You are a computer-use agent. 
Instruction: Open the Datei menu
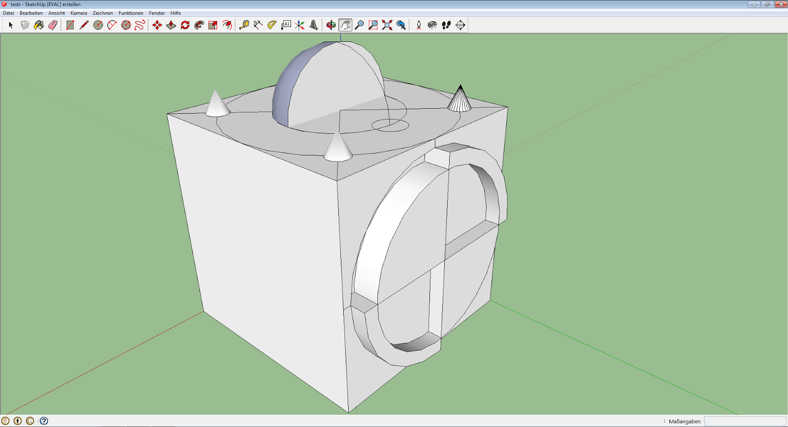(x=8, y=13)
